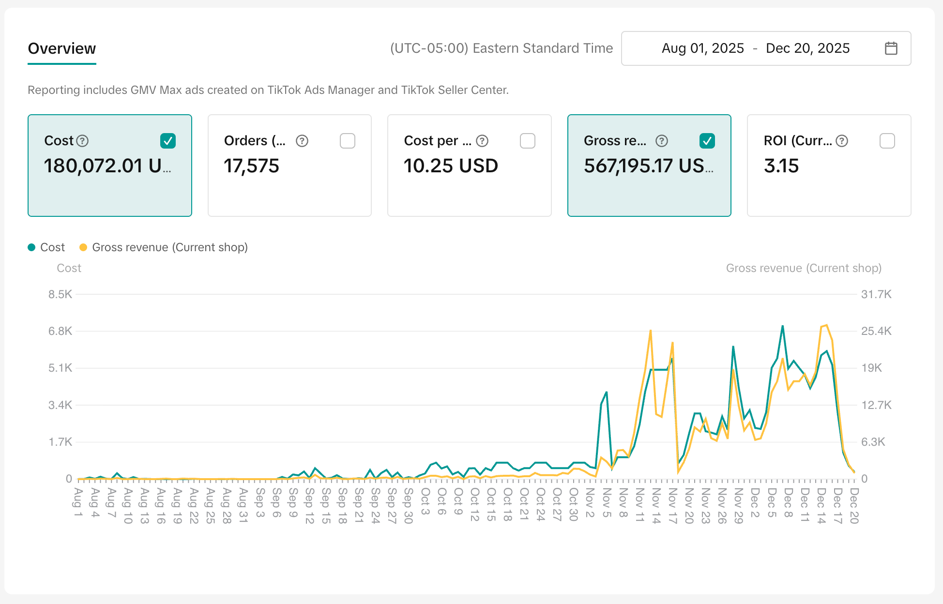Screen dimensions: 943x604
Task: Click the Gross revenue help icon
Action: click(x=662, y=141)
